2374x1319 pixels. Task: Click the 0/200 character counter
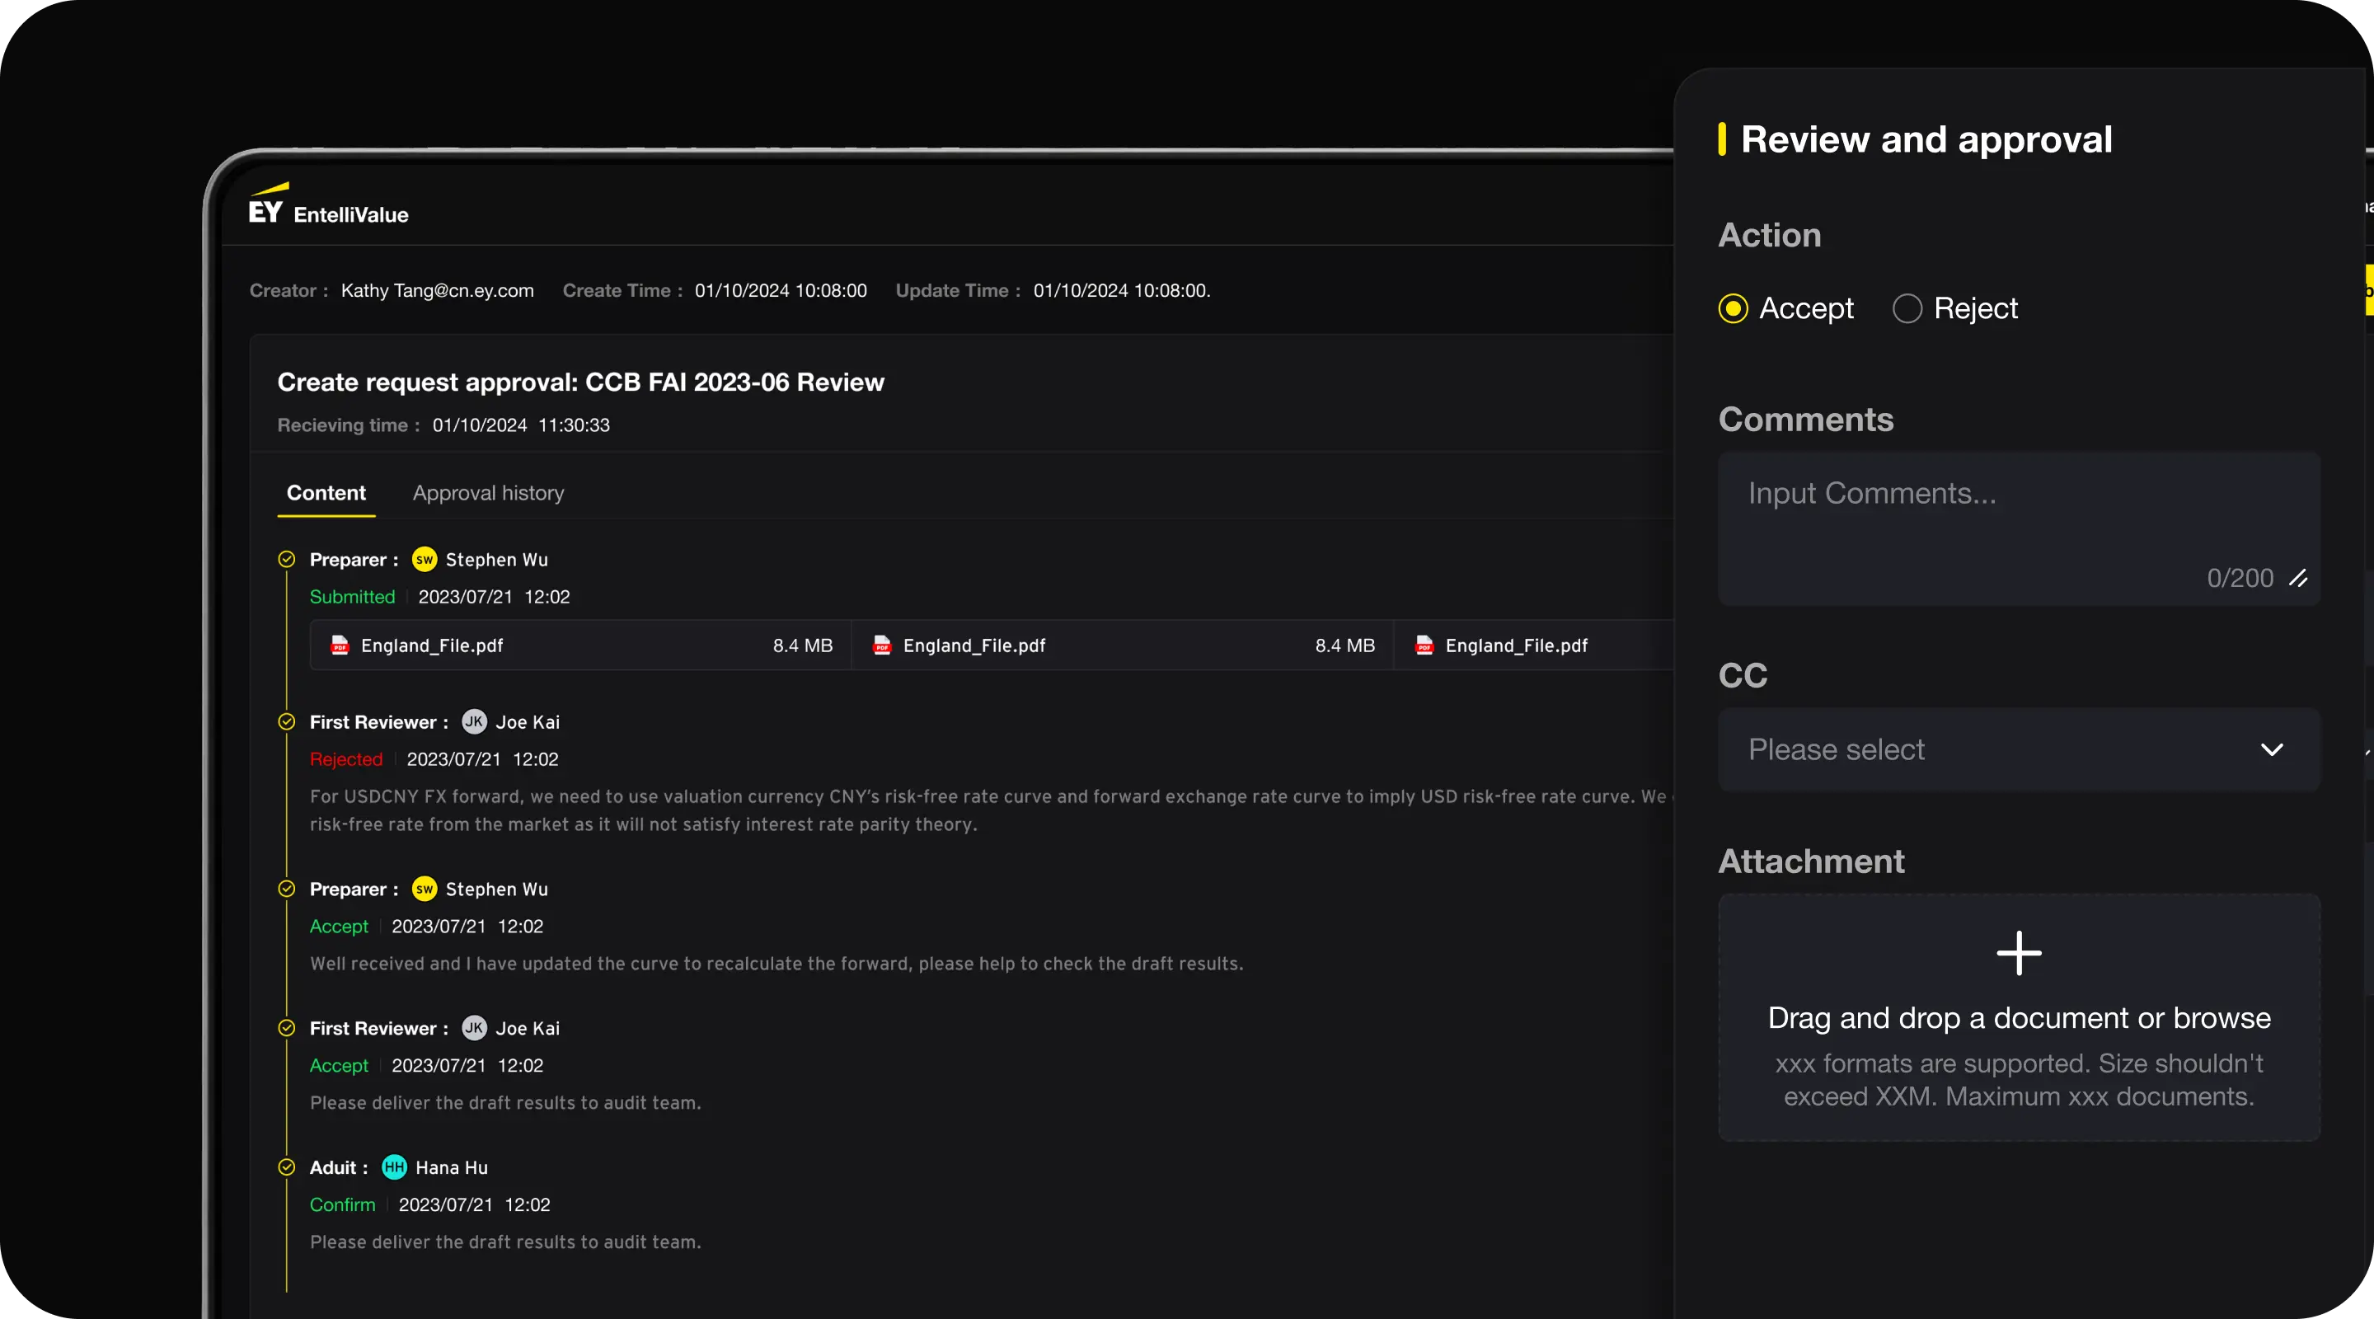pos(2240,578)
